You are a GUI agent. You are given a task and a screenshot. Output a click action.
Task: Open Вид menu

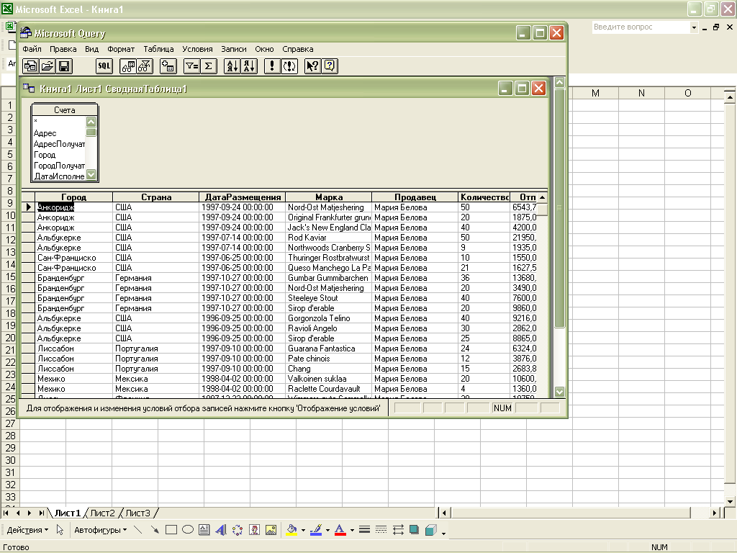[x=91, y=49]
